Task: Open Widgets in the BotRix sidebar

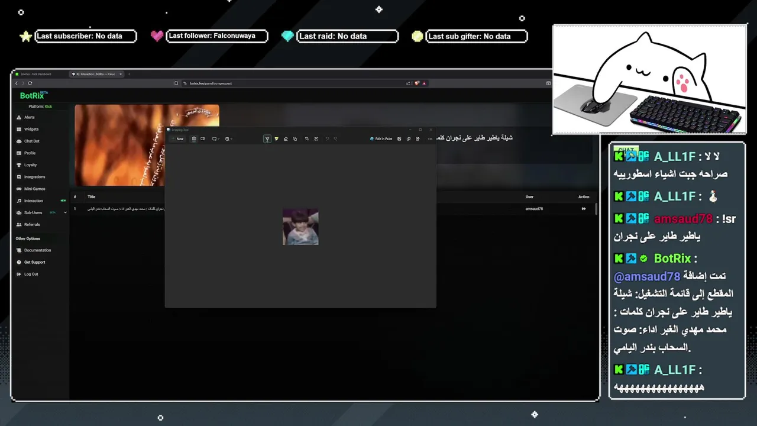Action: [31, 129]
